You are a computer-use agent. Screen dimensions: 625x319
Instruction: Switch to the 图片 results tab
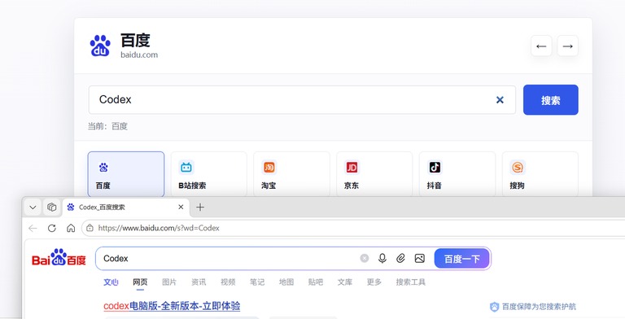click(x=169, y=282)
